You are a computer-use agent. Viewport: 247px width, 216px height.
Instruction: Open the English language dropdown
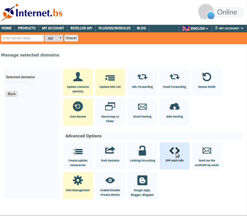tap(195, 28)
